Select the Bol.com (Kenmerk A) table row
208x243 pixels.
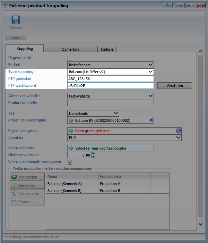(72, 184)
